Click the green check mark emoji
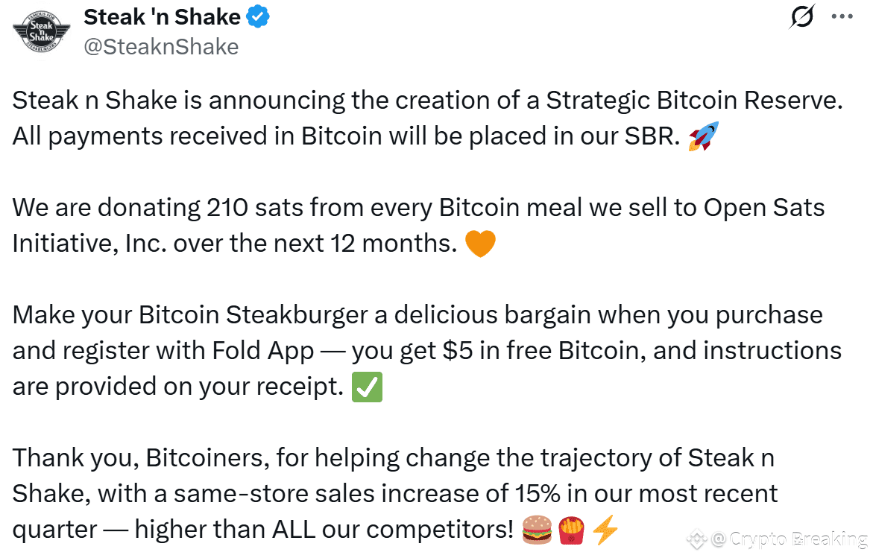873x558 pixels. pos(367,387)
